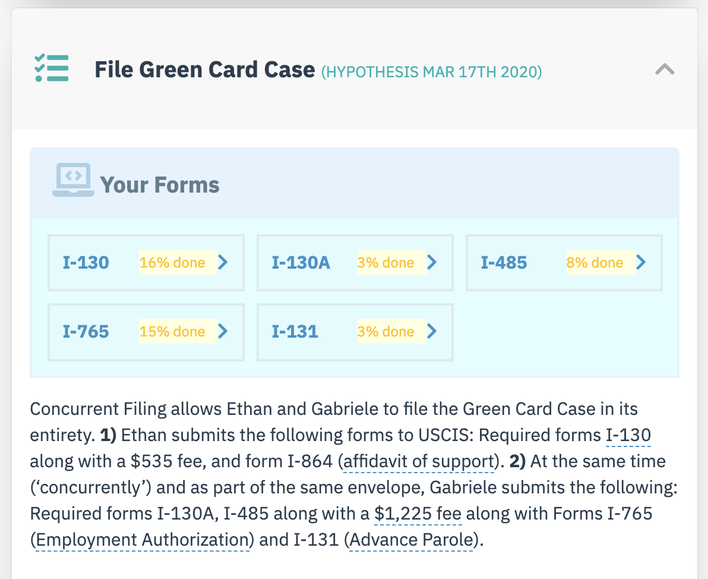Open the I-485 form
708x579 pixels.
564,263
